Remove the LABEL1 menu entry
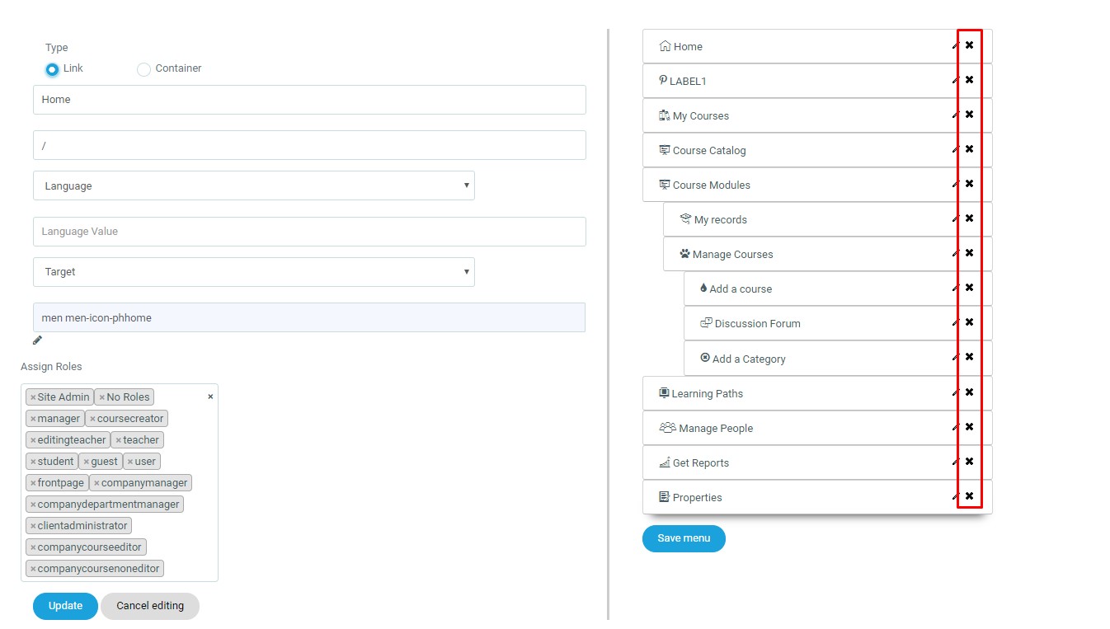Image resolution: width=1110 pixels, height=629 pixels. coord(969,80)
